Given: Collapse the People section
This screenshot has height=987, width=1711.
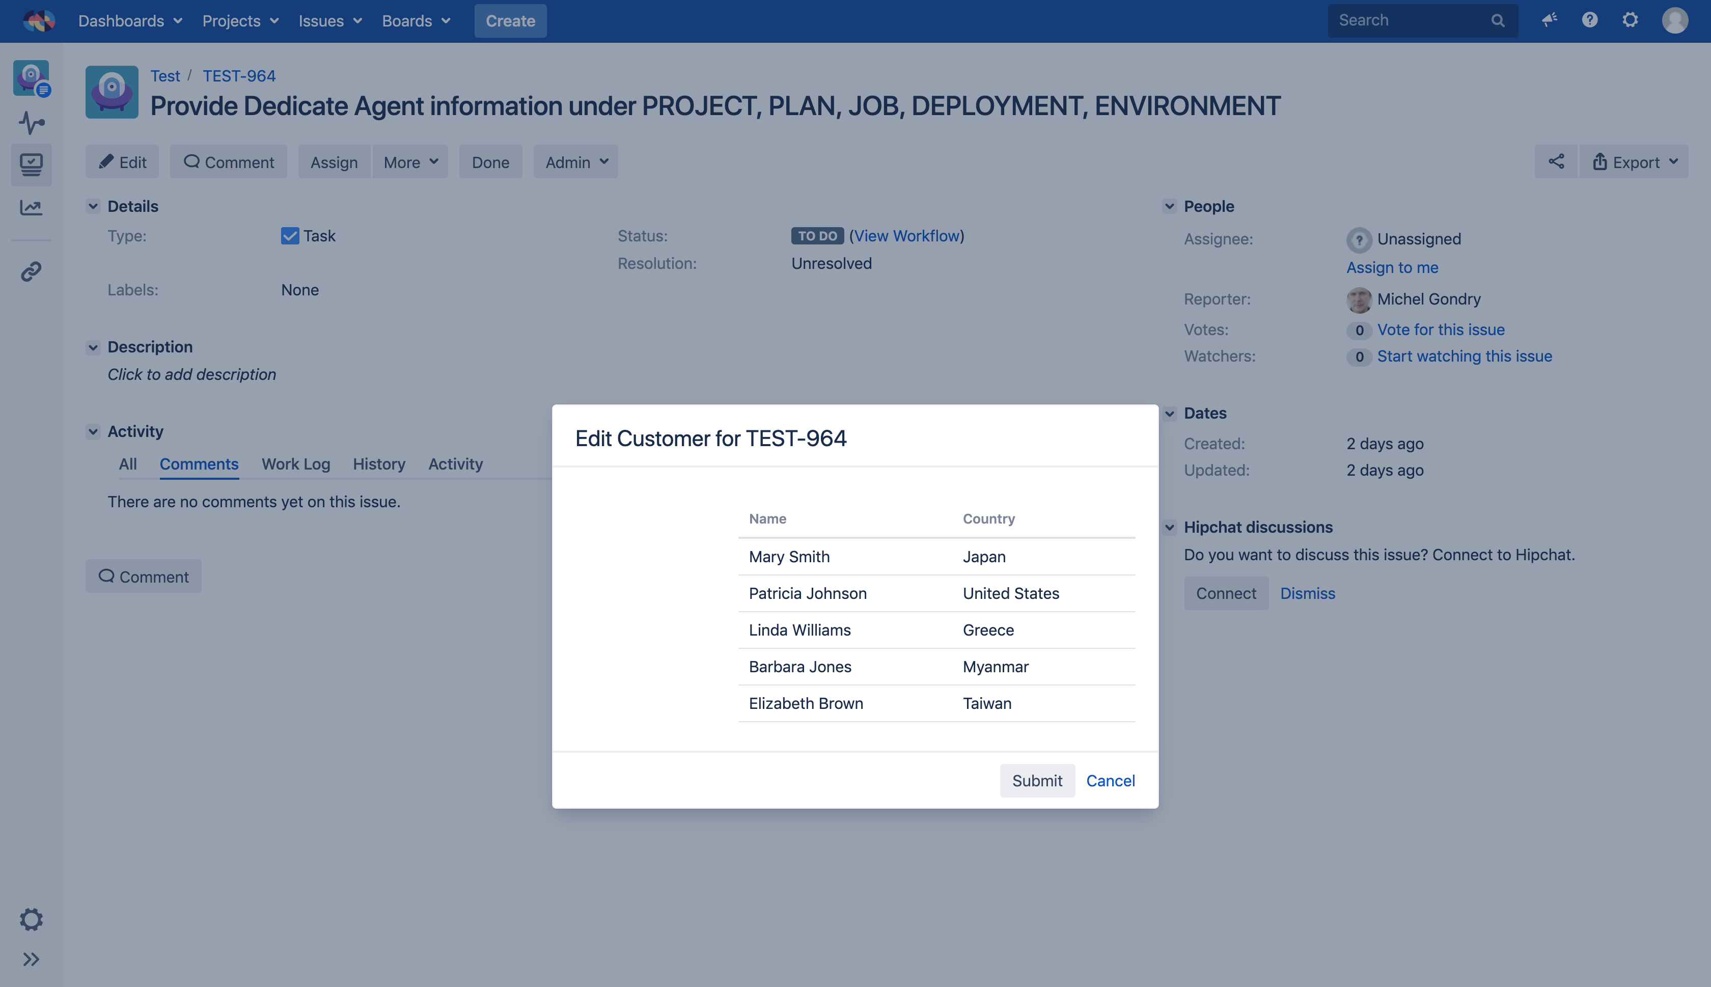Looking at the screenshot, I should tap(1170, 206).
